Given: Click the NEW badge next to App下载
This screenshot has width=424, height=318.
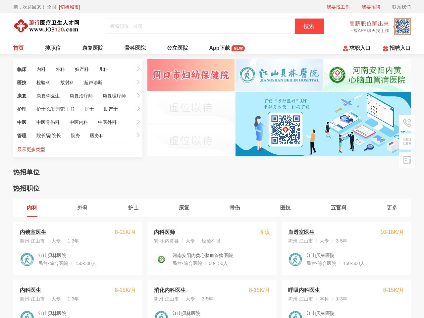Looking at the screenshot, I should coord(238,48).
